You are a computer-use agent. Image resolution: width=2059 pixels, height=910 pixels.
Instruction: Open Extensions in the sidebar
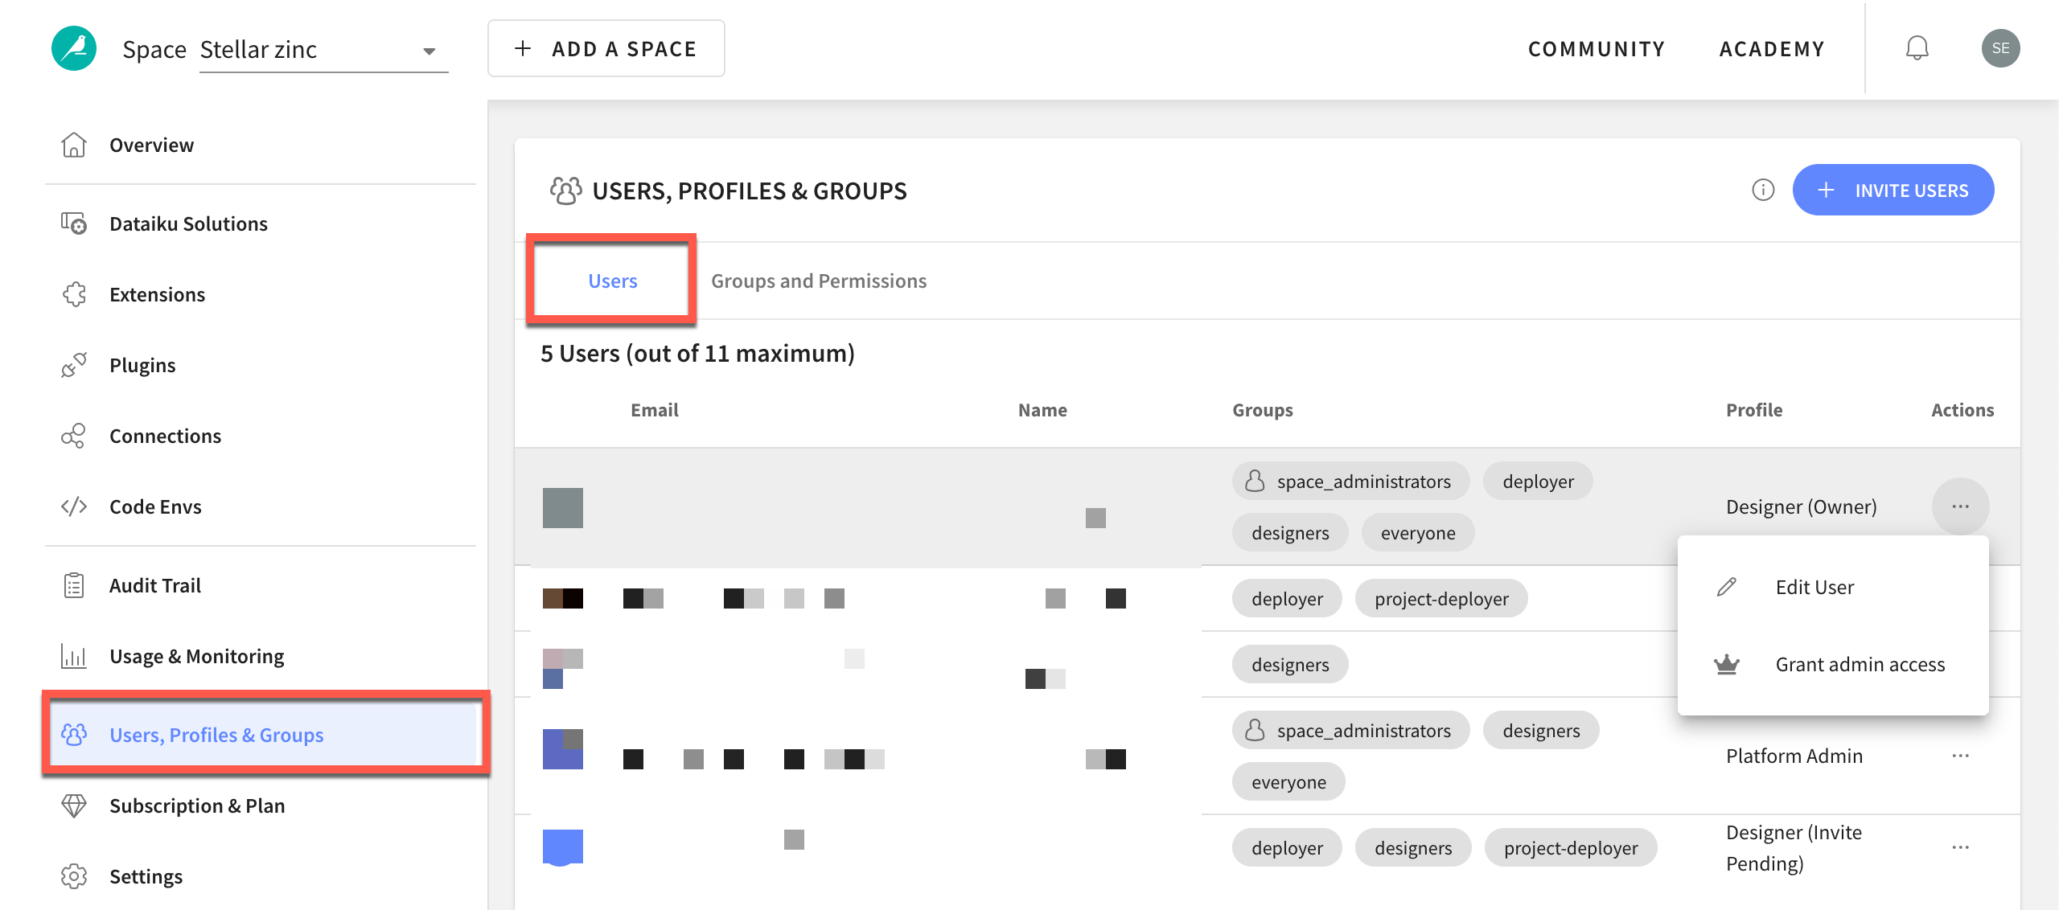click(157, 294)
